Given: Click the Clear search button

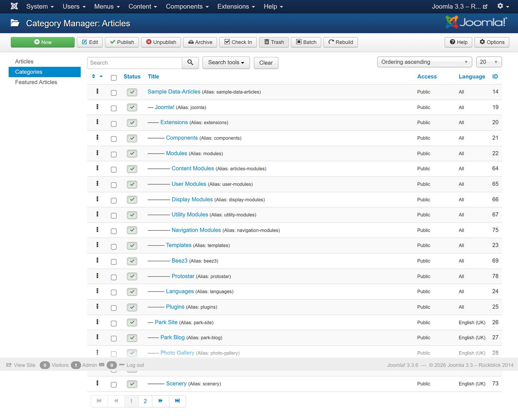Looking at the screenshot, I should click(x=266, y=63).
